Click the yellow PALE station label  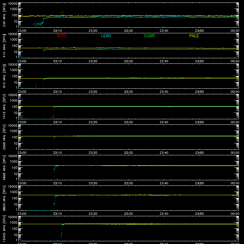194,36
